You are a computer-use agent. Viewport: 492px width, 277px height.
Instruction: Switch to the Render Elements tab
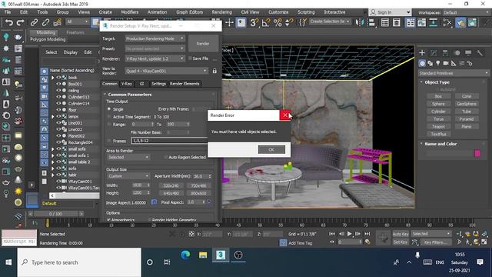(x=184, y=84)
